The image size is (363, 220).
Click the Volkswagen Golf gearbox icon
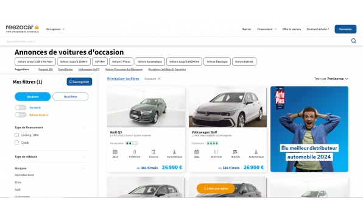256,152
